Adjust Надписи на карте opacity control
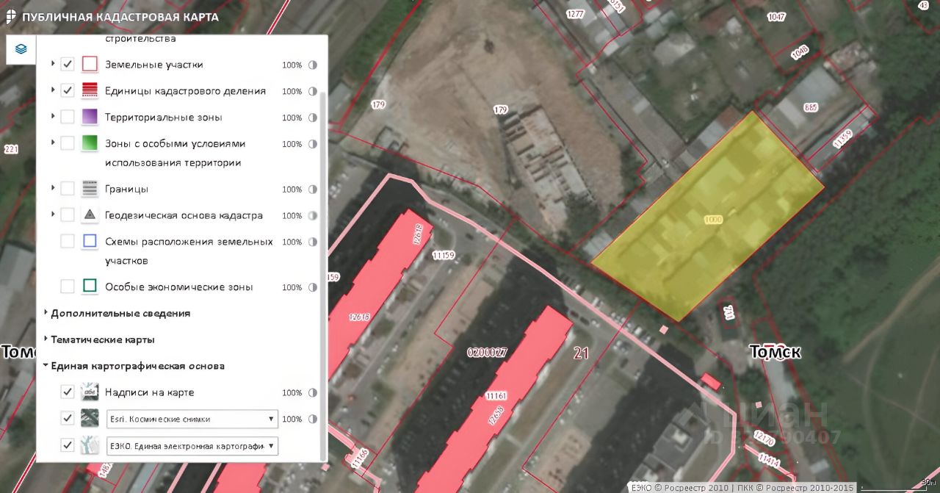The width and height of the screenshot is (940, 493). [313, 392]
